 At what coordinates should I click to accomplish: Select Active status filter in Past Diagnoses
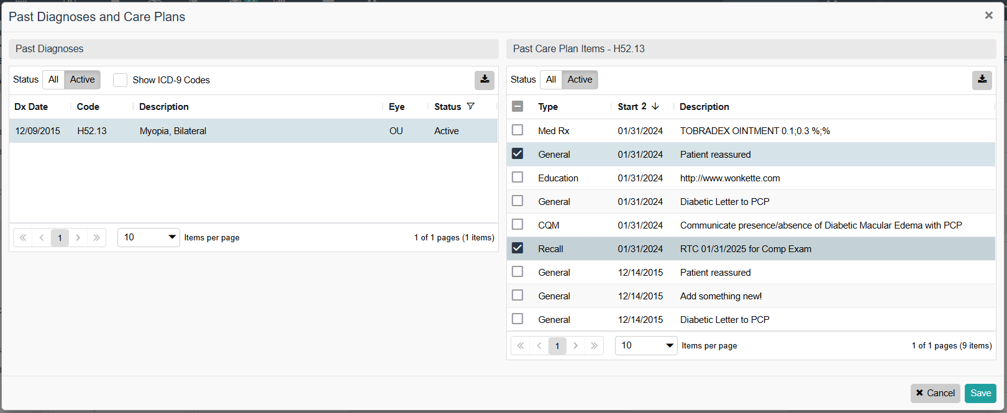point(82,79)
